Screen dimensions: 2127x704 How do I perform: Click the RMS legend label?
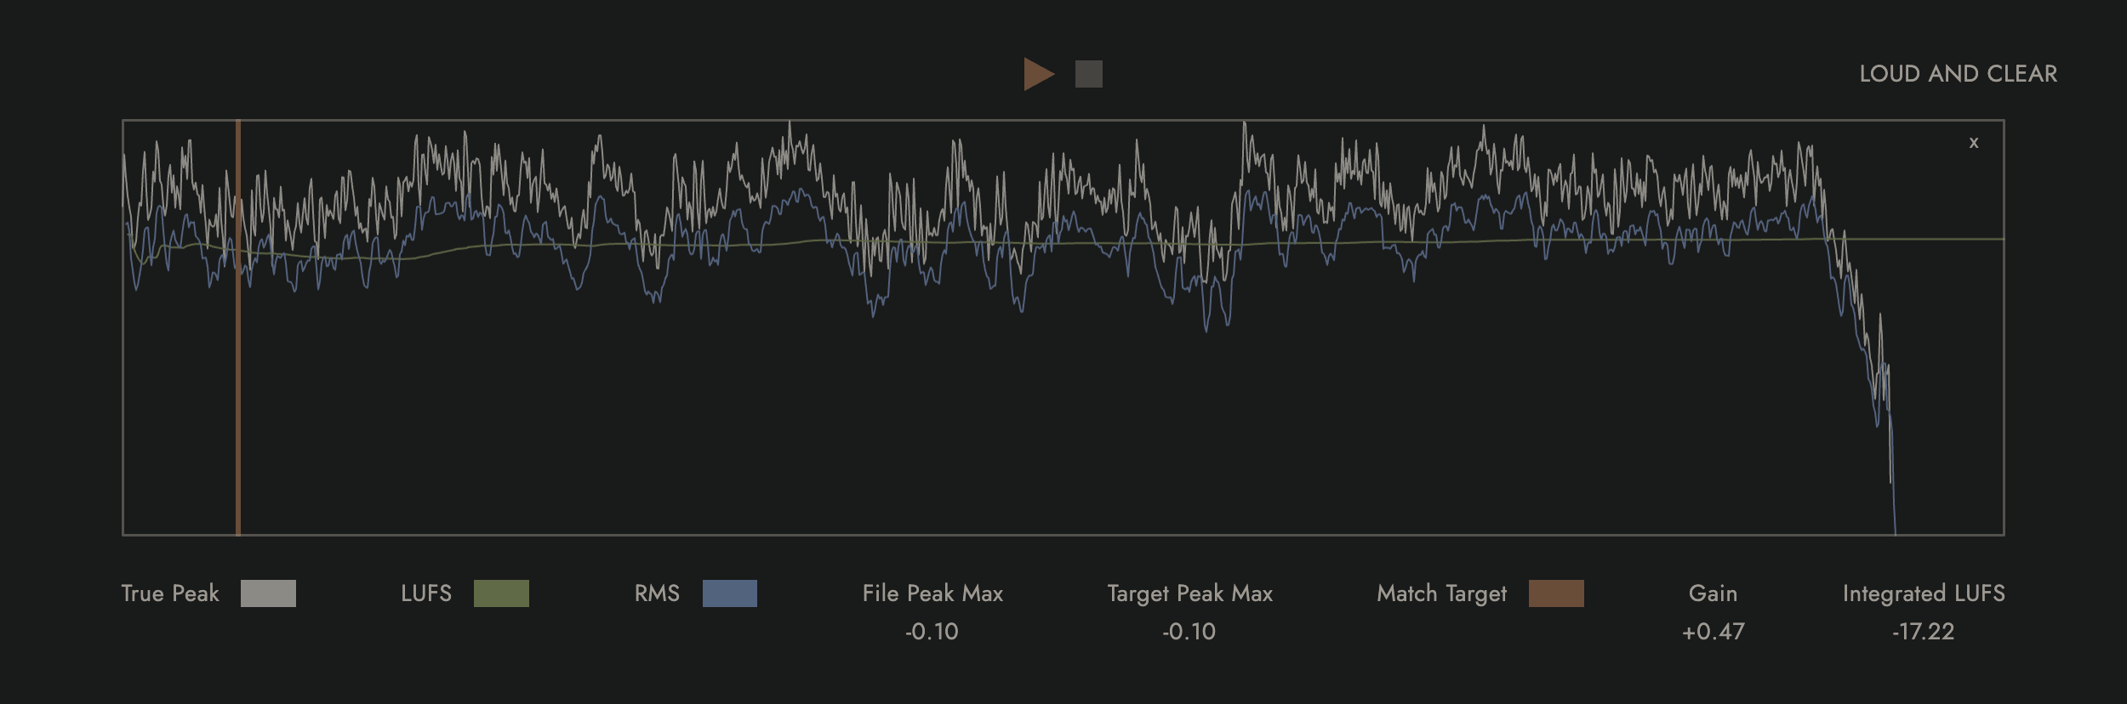[657, 593]
